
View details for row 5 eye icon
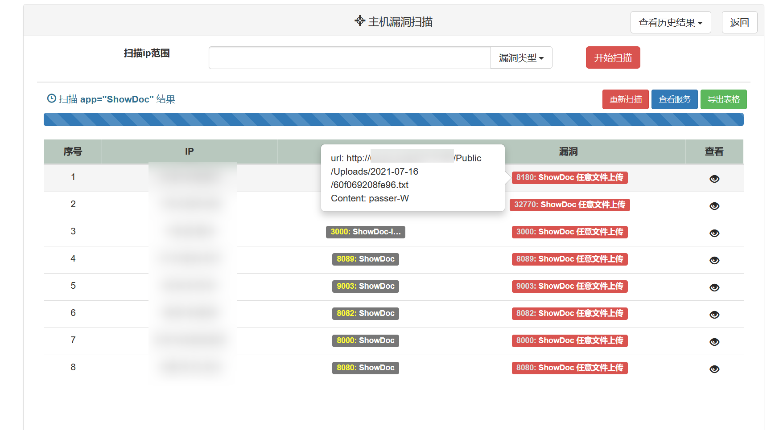point(714,287)
